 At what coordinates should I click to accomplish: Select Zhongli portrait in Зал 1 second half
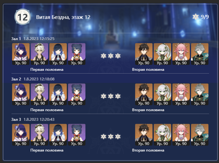(144, 54)
